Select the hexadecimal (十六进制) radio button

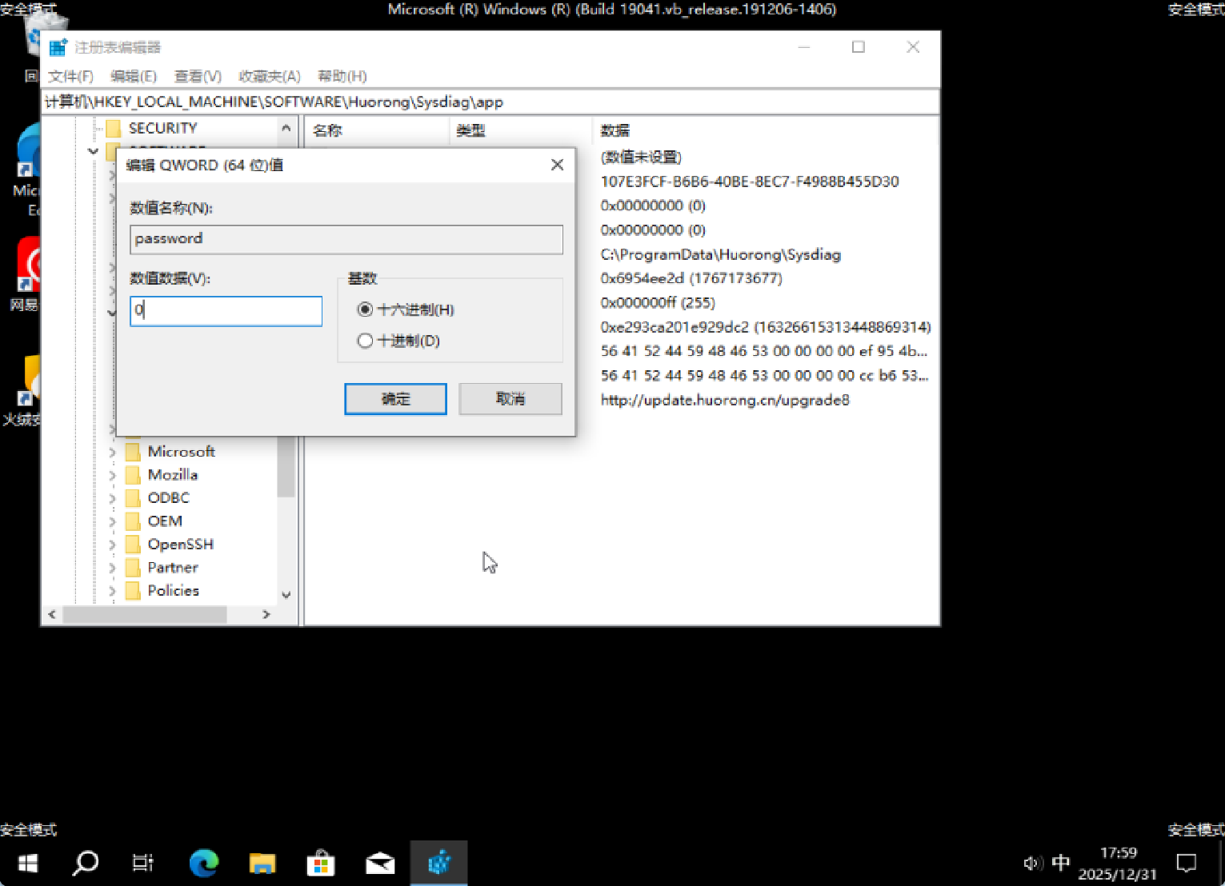366,309
